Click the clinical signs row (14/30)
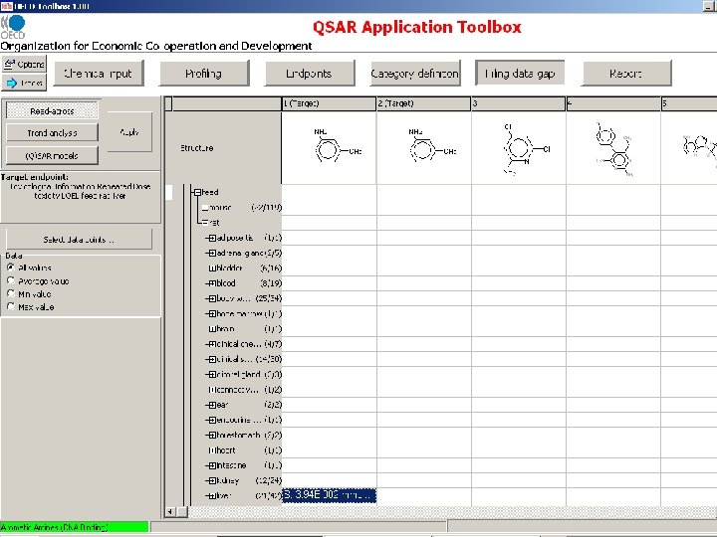 pyautogui.click(x=244, y=359)
